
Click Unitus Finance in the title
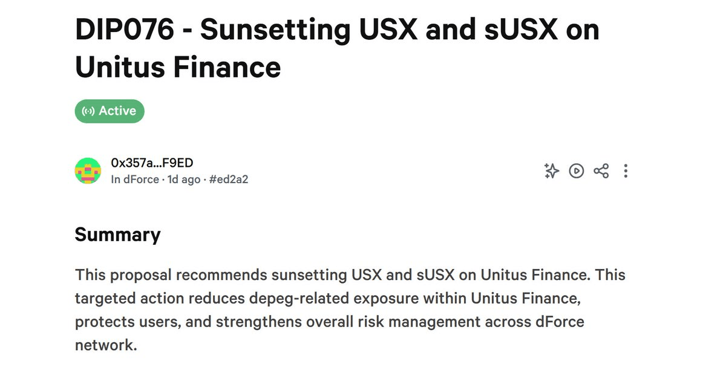click(178, 68)
